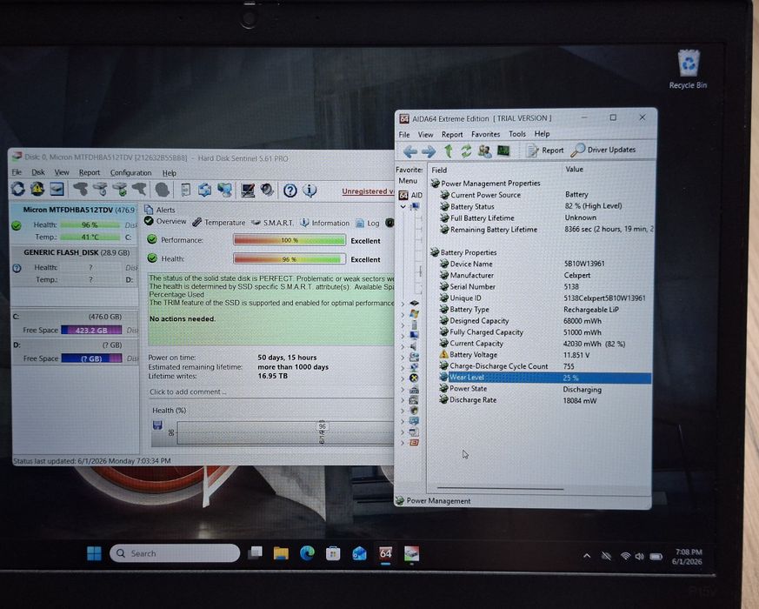Click the Performance bar showing 100 %
This screenshot has height=609, width=759.
[x=290, y=240]
